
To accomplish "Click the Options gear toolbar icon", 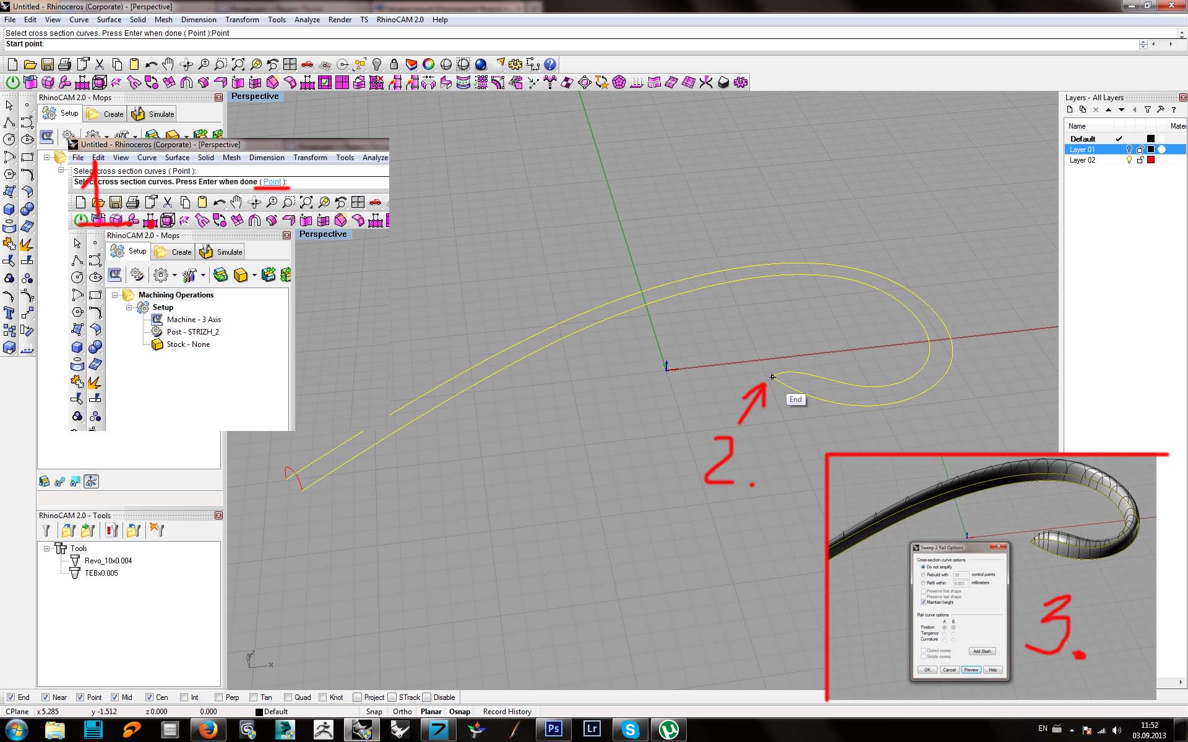I will [515, 64].
